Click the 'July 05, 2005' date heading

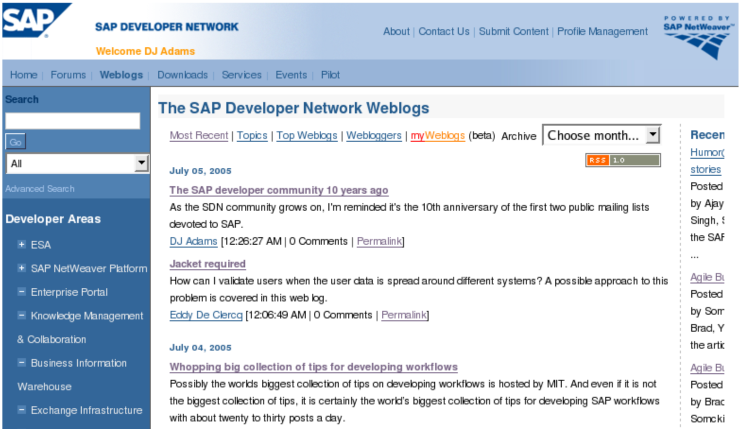200,171
